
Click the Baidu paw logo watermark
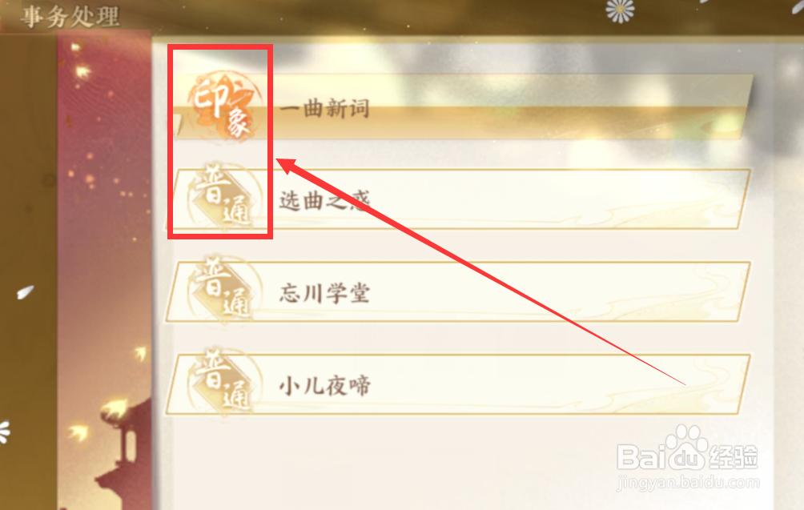[685, 447]
